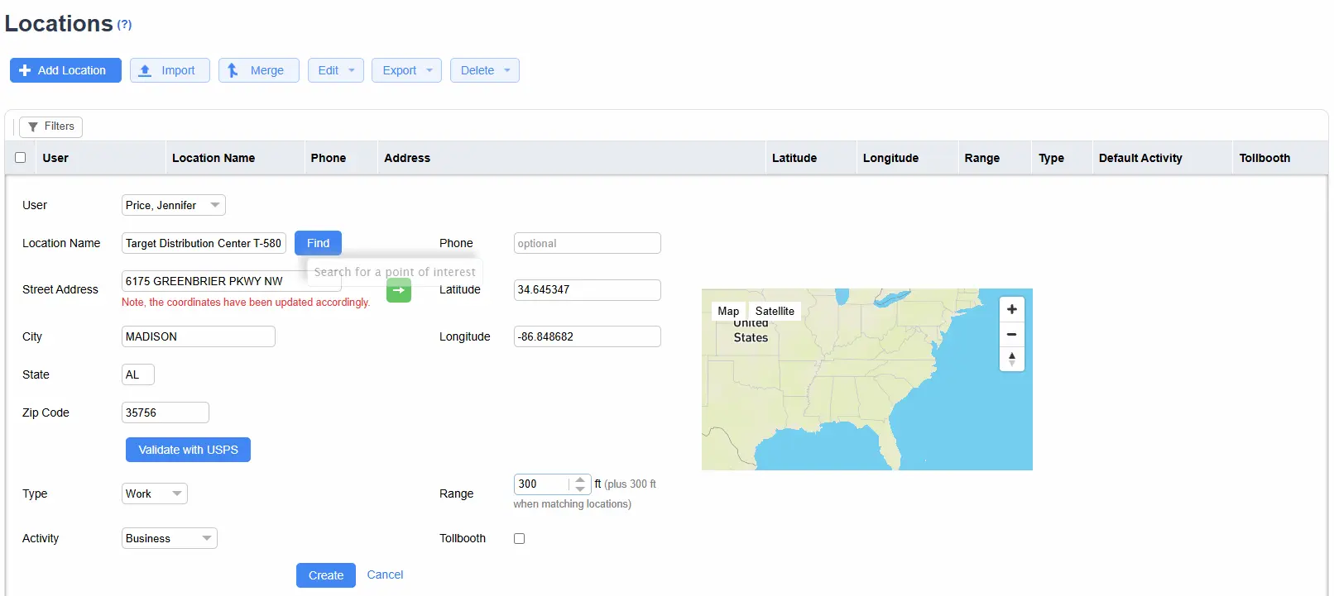
Task: Sort by User column header
Action: tap(55, 158)
